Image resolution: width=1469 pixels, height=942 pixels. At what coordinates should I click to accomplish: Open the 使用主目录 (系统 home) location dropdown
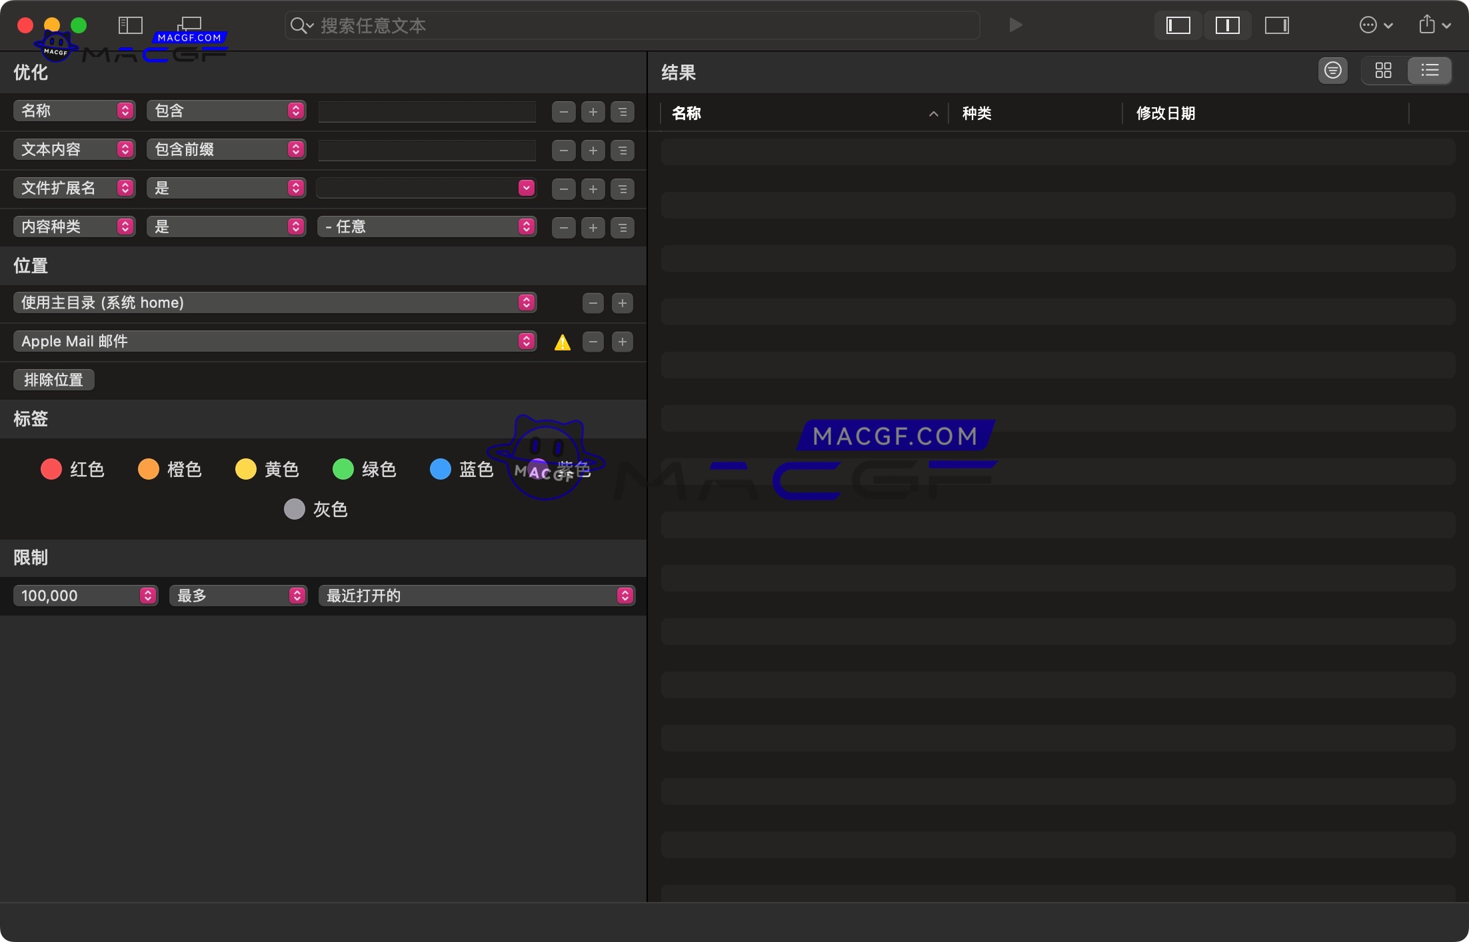[x=275, y=302]
